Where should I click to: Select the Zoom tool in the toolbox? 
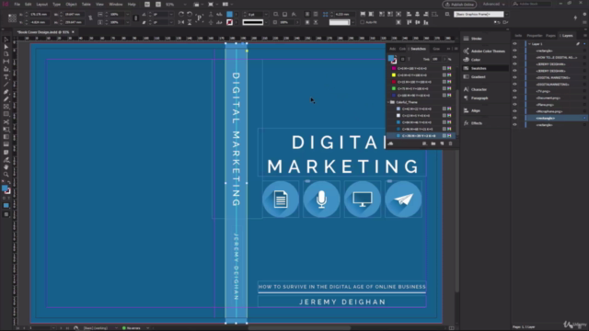pyautogui.click(x=6, y=175)
